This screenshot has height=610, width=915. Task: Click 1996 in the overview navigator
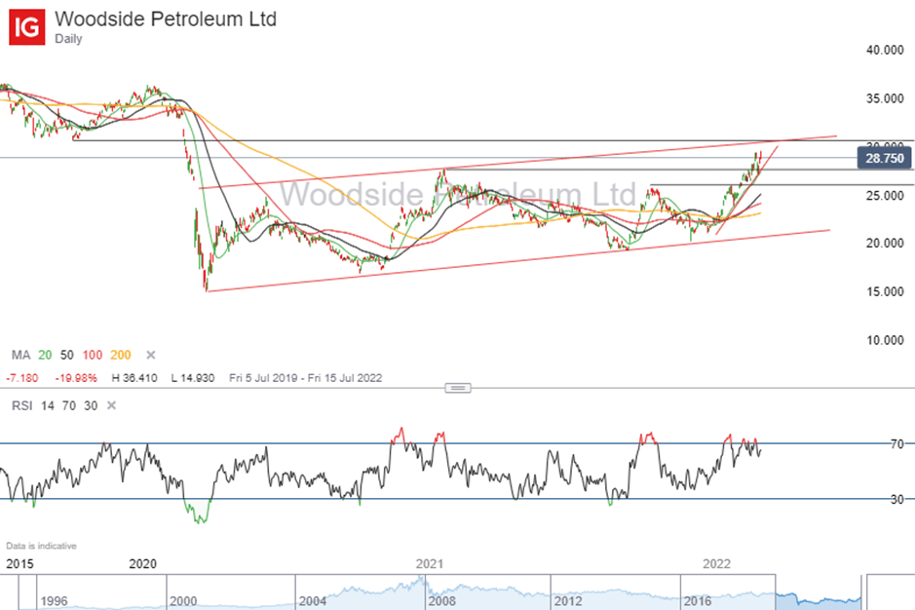[54, 600]
